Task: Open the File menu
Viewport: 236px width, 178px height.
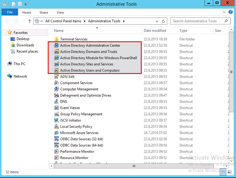Action: 10,12
